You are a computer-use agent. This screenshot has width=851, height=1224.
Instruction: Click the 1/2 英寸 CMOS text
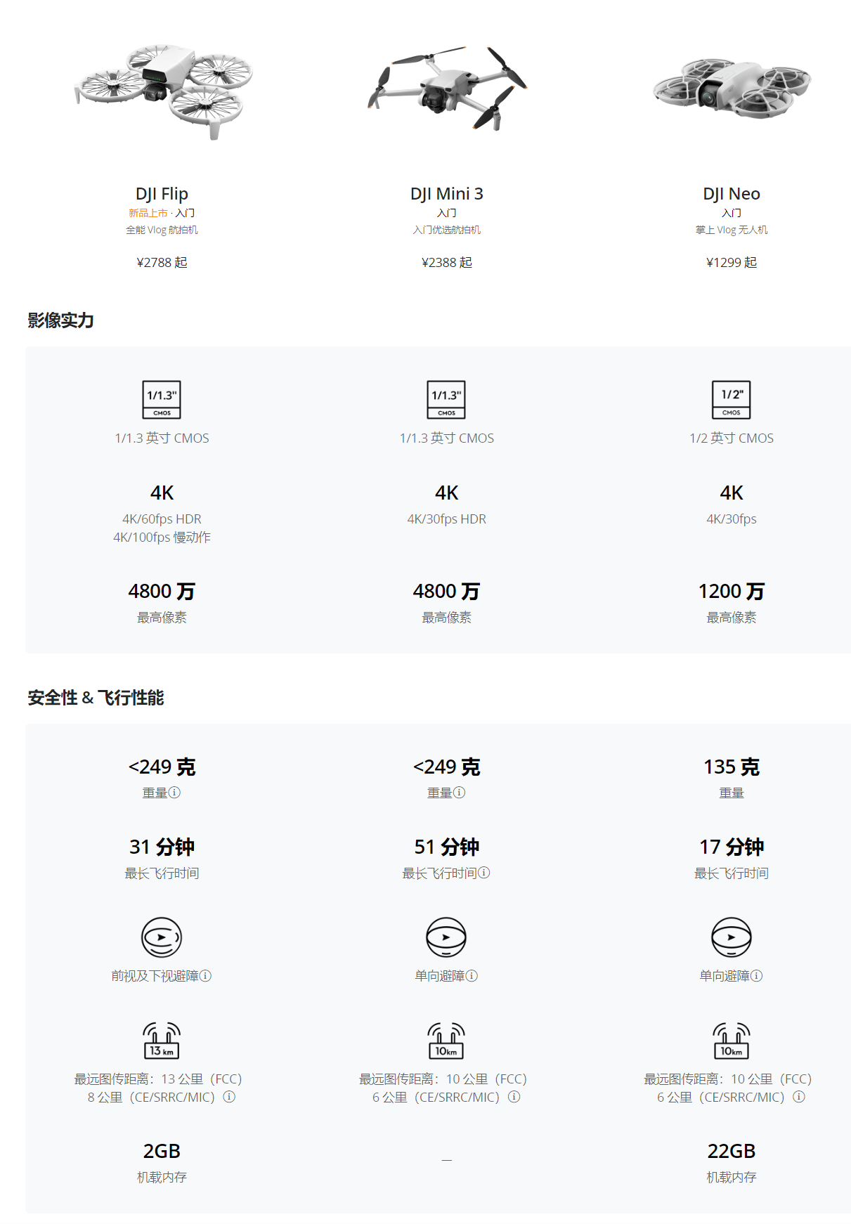(x=732, y=438)
